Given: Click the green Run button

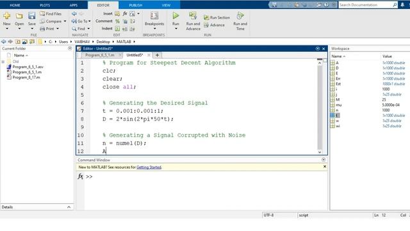Looking at the screenshot, I should (176, 15).
